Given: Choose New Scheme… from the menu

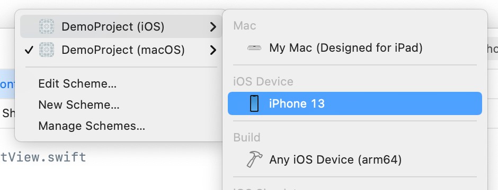Looking at the screenshot, I should [79, 104].
